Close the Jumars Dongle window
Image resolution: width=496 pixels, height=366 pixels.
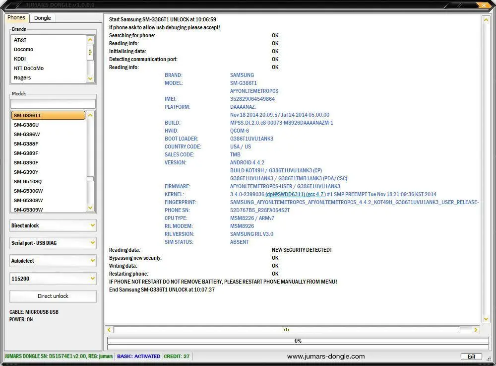tap(484, 5)
